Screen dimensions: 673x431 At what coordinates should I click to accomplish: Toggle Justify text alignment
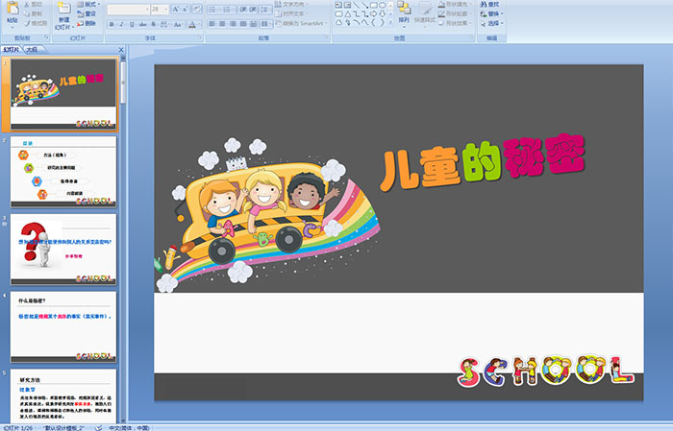[x=243, y=24]
